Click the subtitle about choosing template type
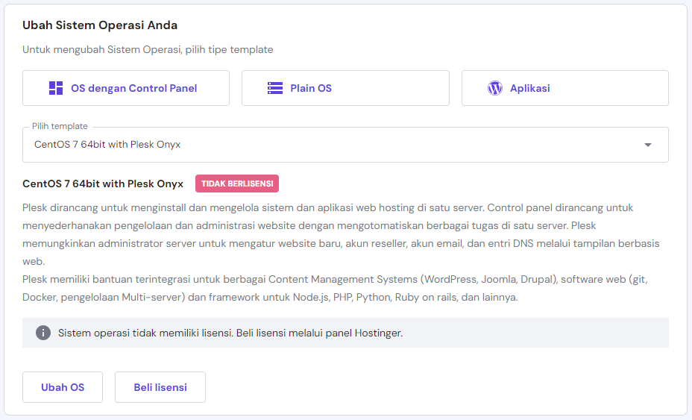 [148, 49]
